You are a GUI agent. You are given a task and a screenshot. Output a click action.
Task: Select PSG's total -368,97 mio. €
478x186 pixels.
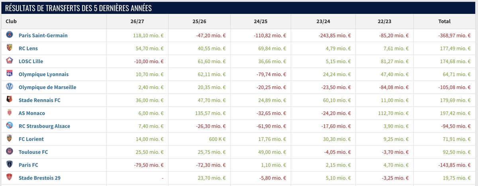[455, 35]
